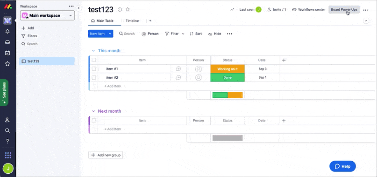Image resolution: width=377 pixels, height=177 pixels.
Task: Open Filters in workspace sidebar
Action: point(29,36)
